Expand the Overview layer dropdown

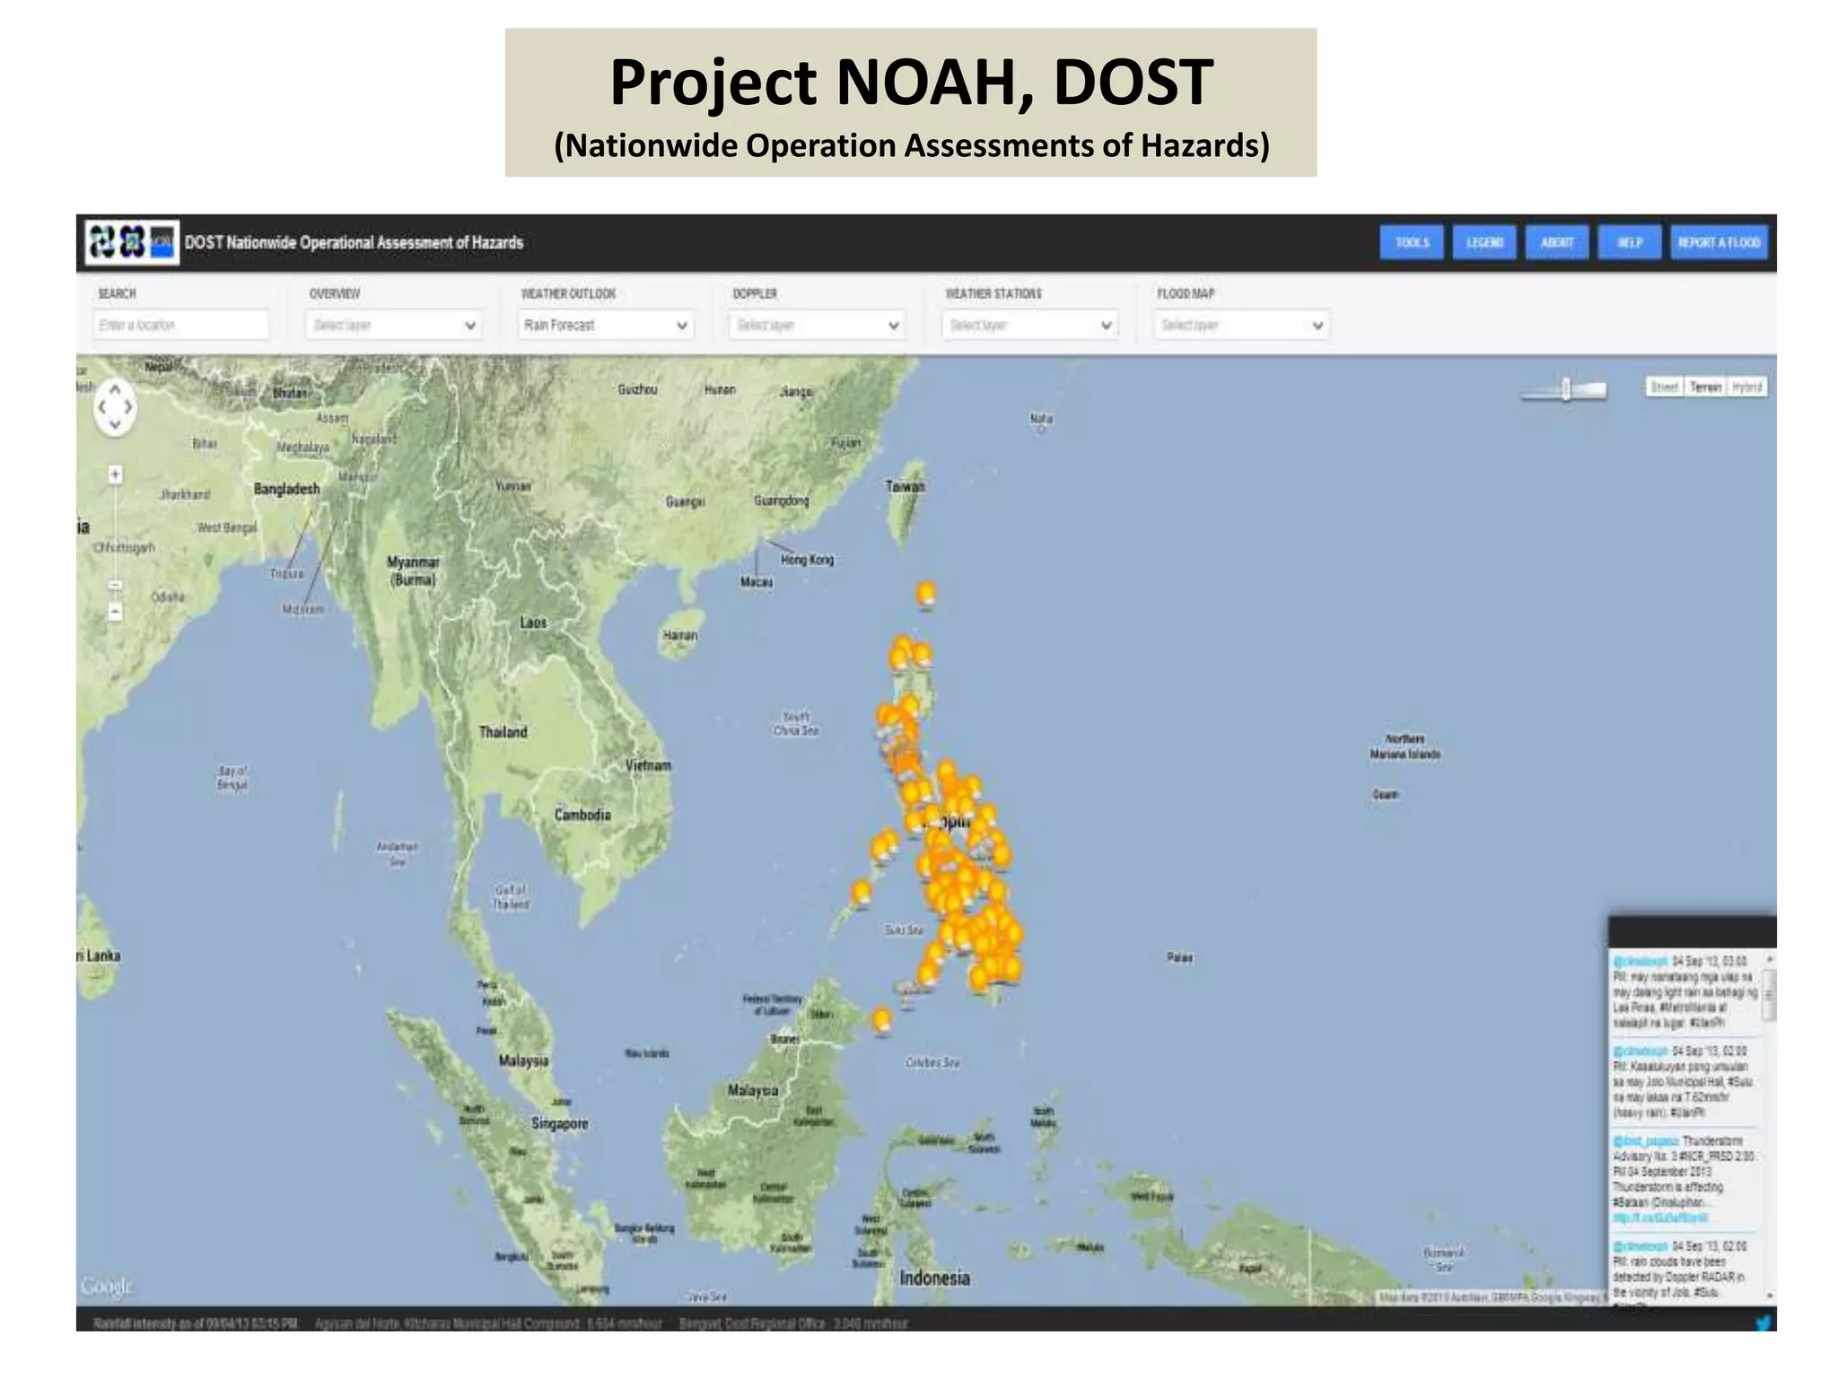point(393,325)
